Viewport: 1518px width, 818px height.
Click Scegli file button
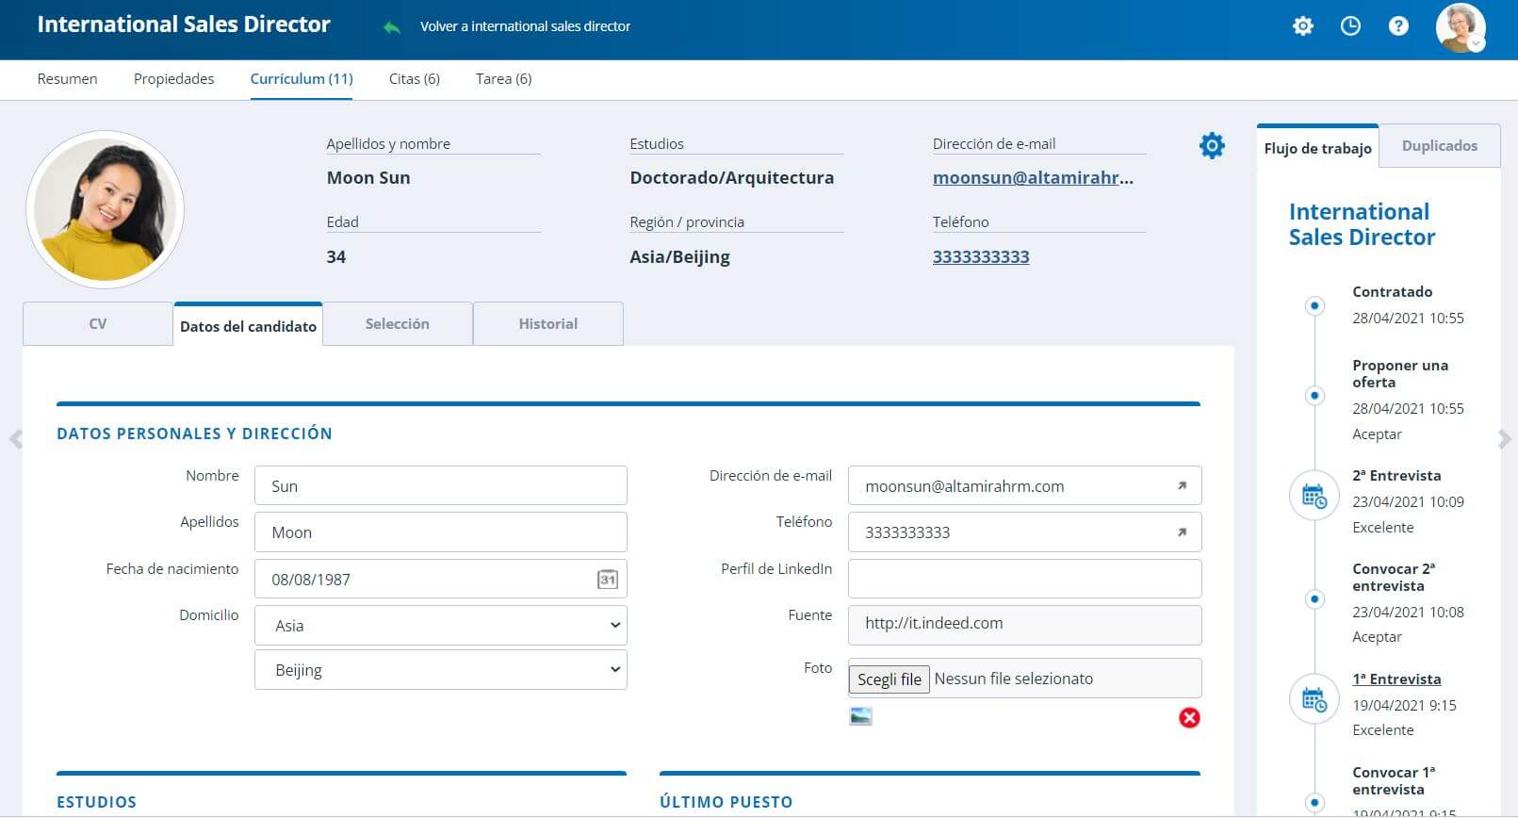pos(890,679)
